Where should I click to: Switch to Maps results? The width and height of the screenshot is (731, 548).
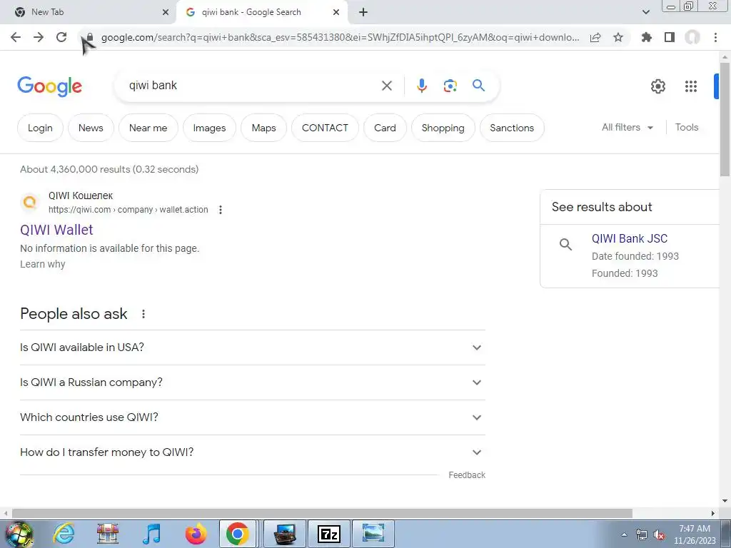tap(264, 128)
